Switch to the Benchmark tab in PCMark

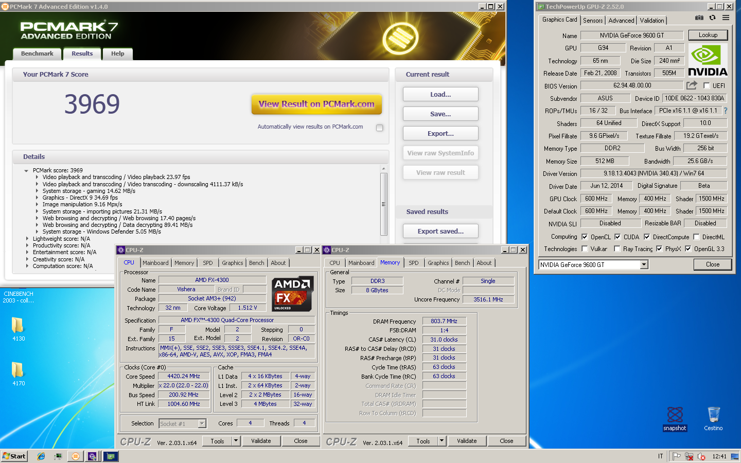tap(37, 54)
